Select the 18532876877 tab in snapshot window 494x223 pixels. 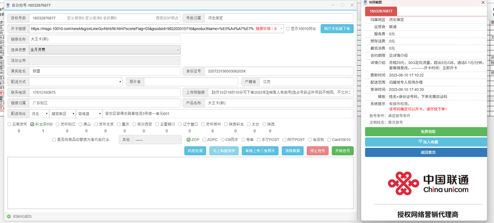coord(381,11)
